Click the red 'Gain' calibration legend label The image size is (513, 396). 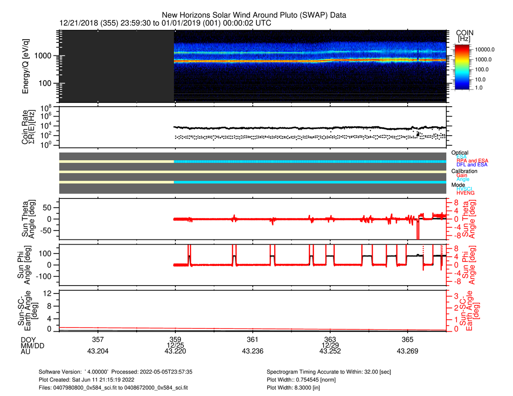[x=463, y=175]
